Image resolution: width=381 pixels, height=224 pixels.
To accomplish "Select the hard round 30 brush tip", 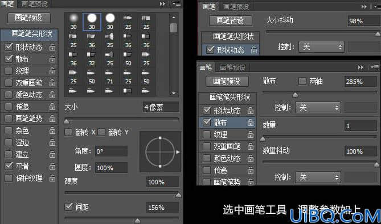I will [92, 22].
